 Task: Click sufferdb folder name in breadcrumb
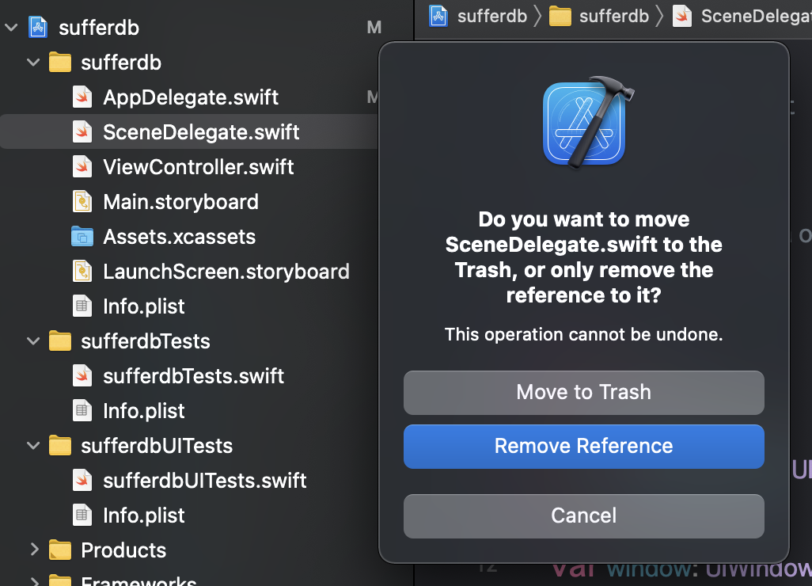click(x=614, y=16)
